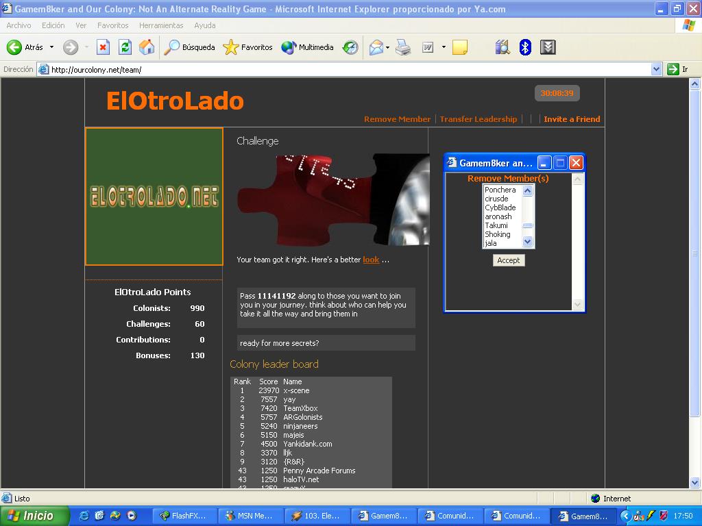The width and height of the screenshot is (702, 526).
Task: Click the Ir go button
Action: click(x=677, y=69)
